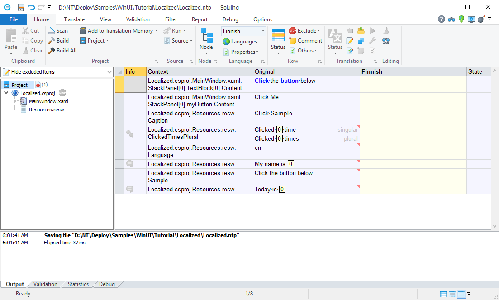Click the check-and-pencil document icon in Translation
Image resolution: width=499 pixels, height=300 pixels.
pos(350,51)
